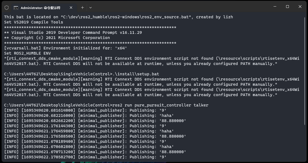
Task: Open a new tab with plus button
Action: 82,8
